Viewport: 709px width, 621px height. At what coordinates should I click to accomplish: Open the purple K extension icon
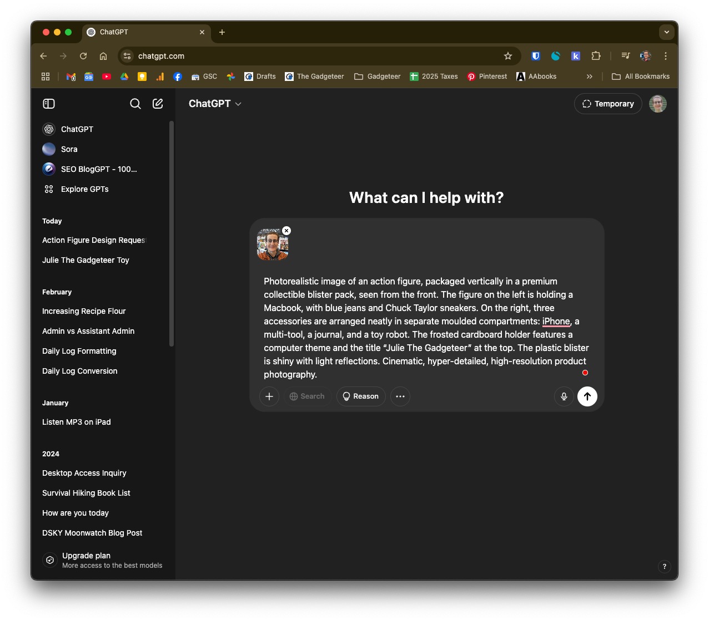tap(576, 56)
